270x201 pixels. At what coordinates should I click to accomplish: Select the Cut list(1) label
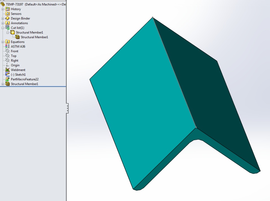click(17, 28)
